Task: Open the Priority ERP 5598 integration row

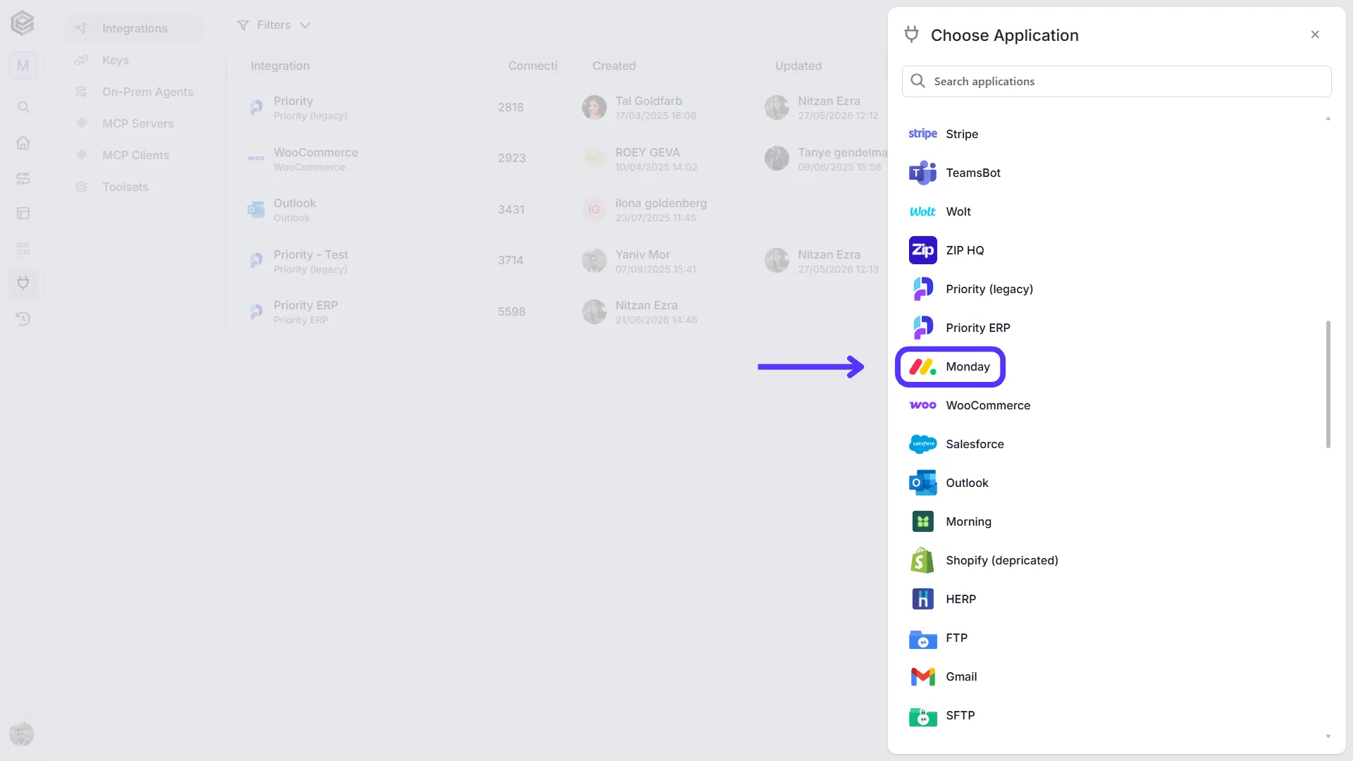Action: click(x=557, y=311)
